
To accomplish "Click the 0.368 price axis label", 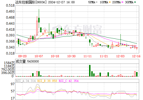I will tap(10, 41).
